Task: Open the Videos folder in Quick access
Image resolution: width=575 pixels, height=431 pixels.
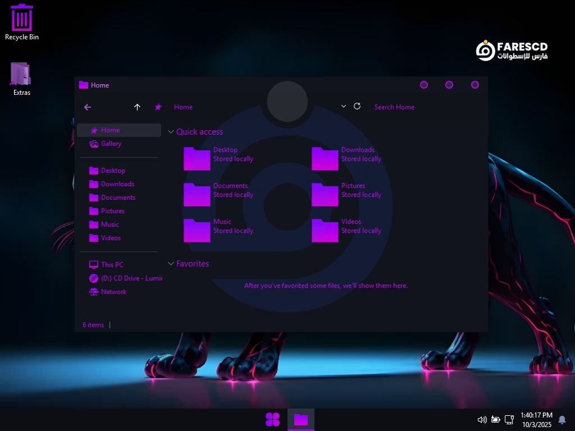Action: (x=325, y=231)
